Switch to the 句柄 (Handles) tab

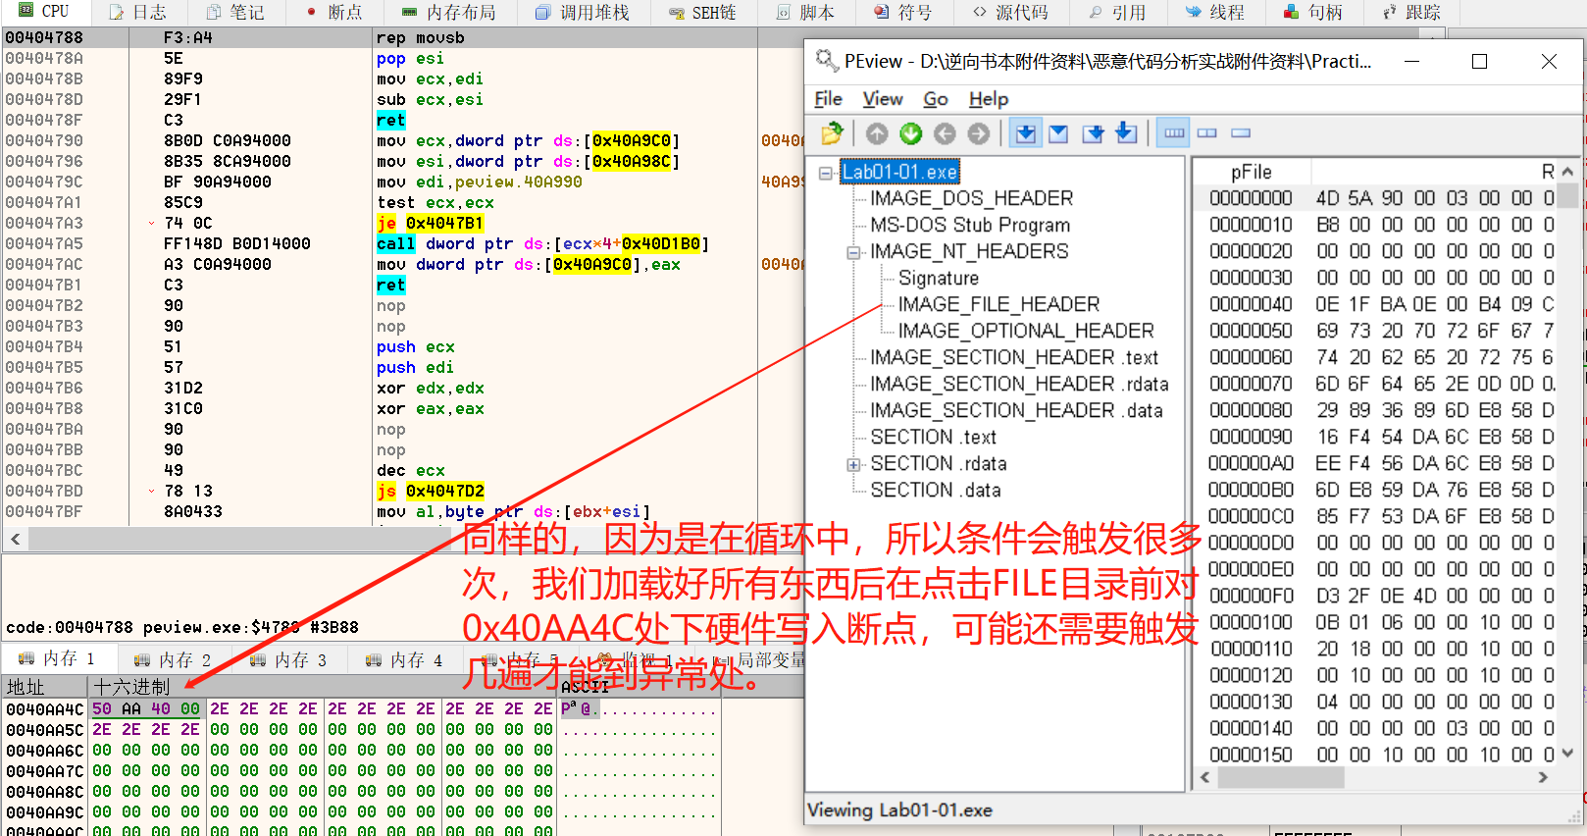pyautogui.click(x=1312, y=12)
